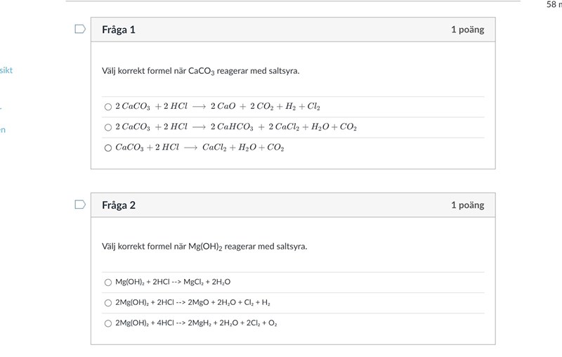Open the partially visible 'sikt' sidebar link
The image size is (562, 357).
pos(6,70)
